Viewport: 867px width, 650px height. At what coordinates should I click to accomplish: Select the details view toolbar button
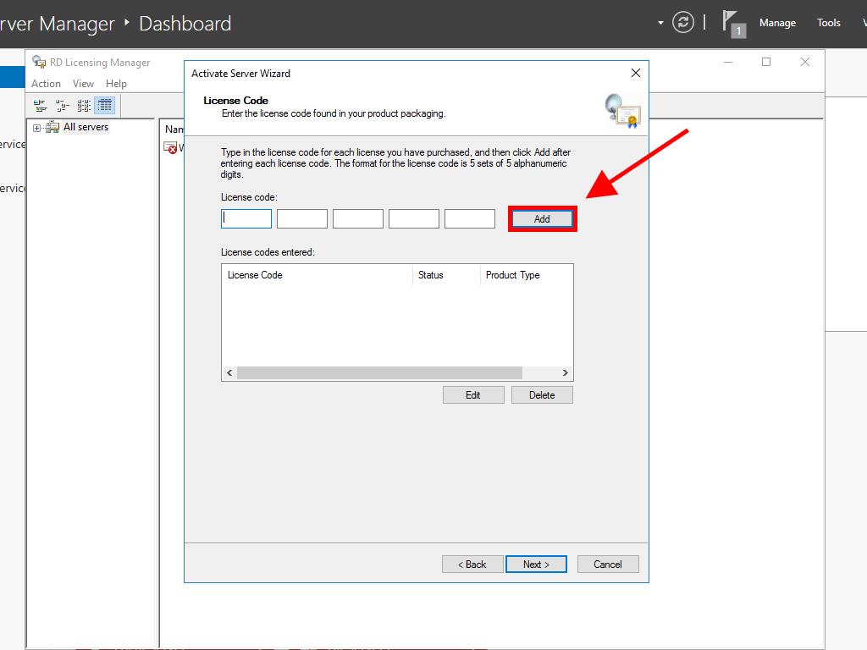pos(105,106)
